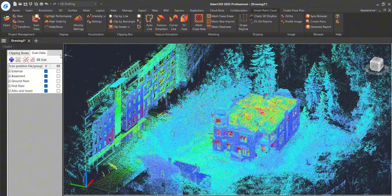The height and width of the screenshot is (196, 392).
Task: Expand the First floor tree node
Action: tap(9, 86)
